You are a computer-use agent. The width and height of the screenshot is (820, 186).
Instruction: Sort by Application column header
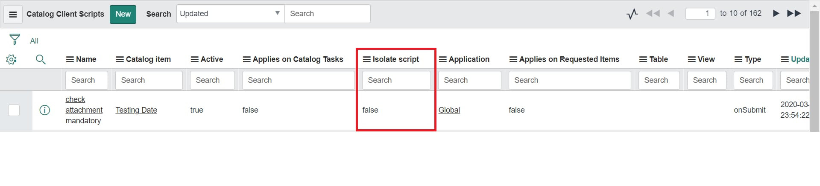pos(469,59)
